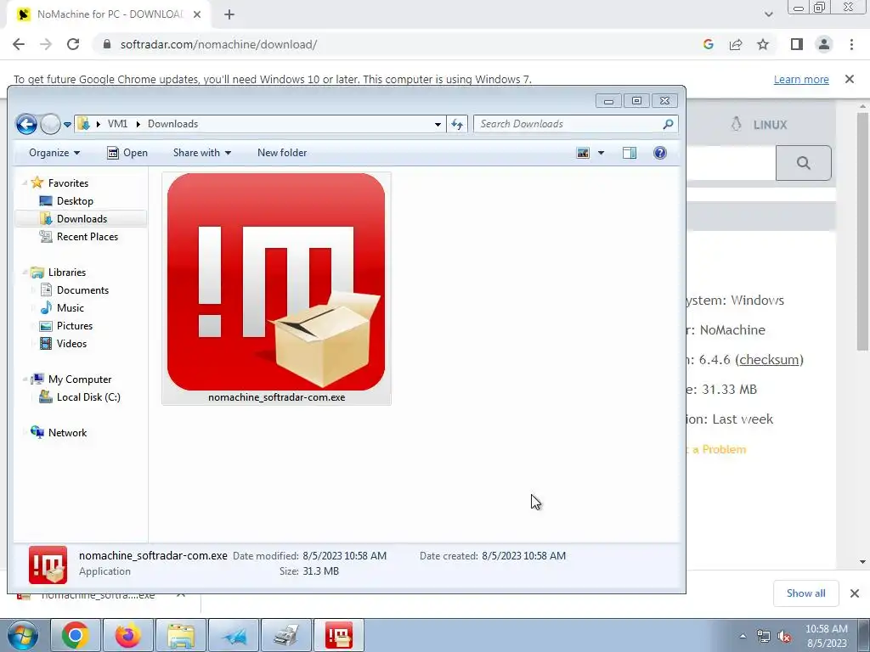Open the Windows Start menu
The height and width of the screenshot is (652, 870).
[x=22, y=635]
